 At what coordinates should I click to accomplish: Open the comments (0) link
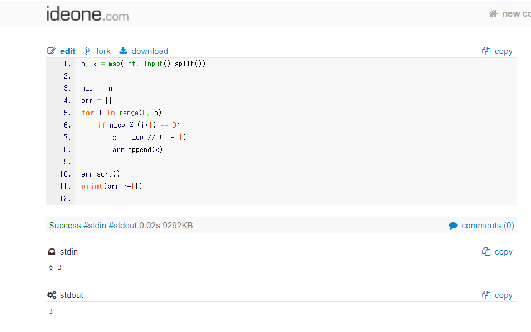click(x=488, y=226)
